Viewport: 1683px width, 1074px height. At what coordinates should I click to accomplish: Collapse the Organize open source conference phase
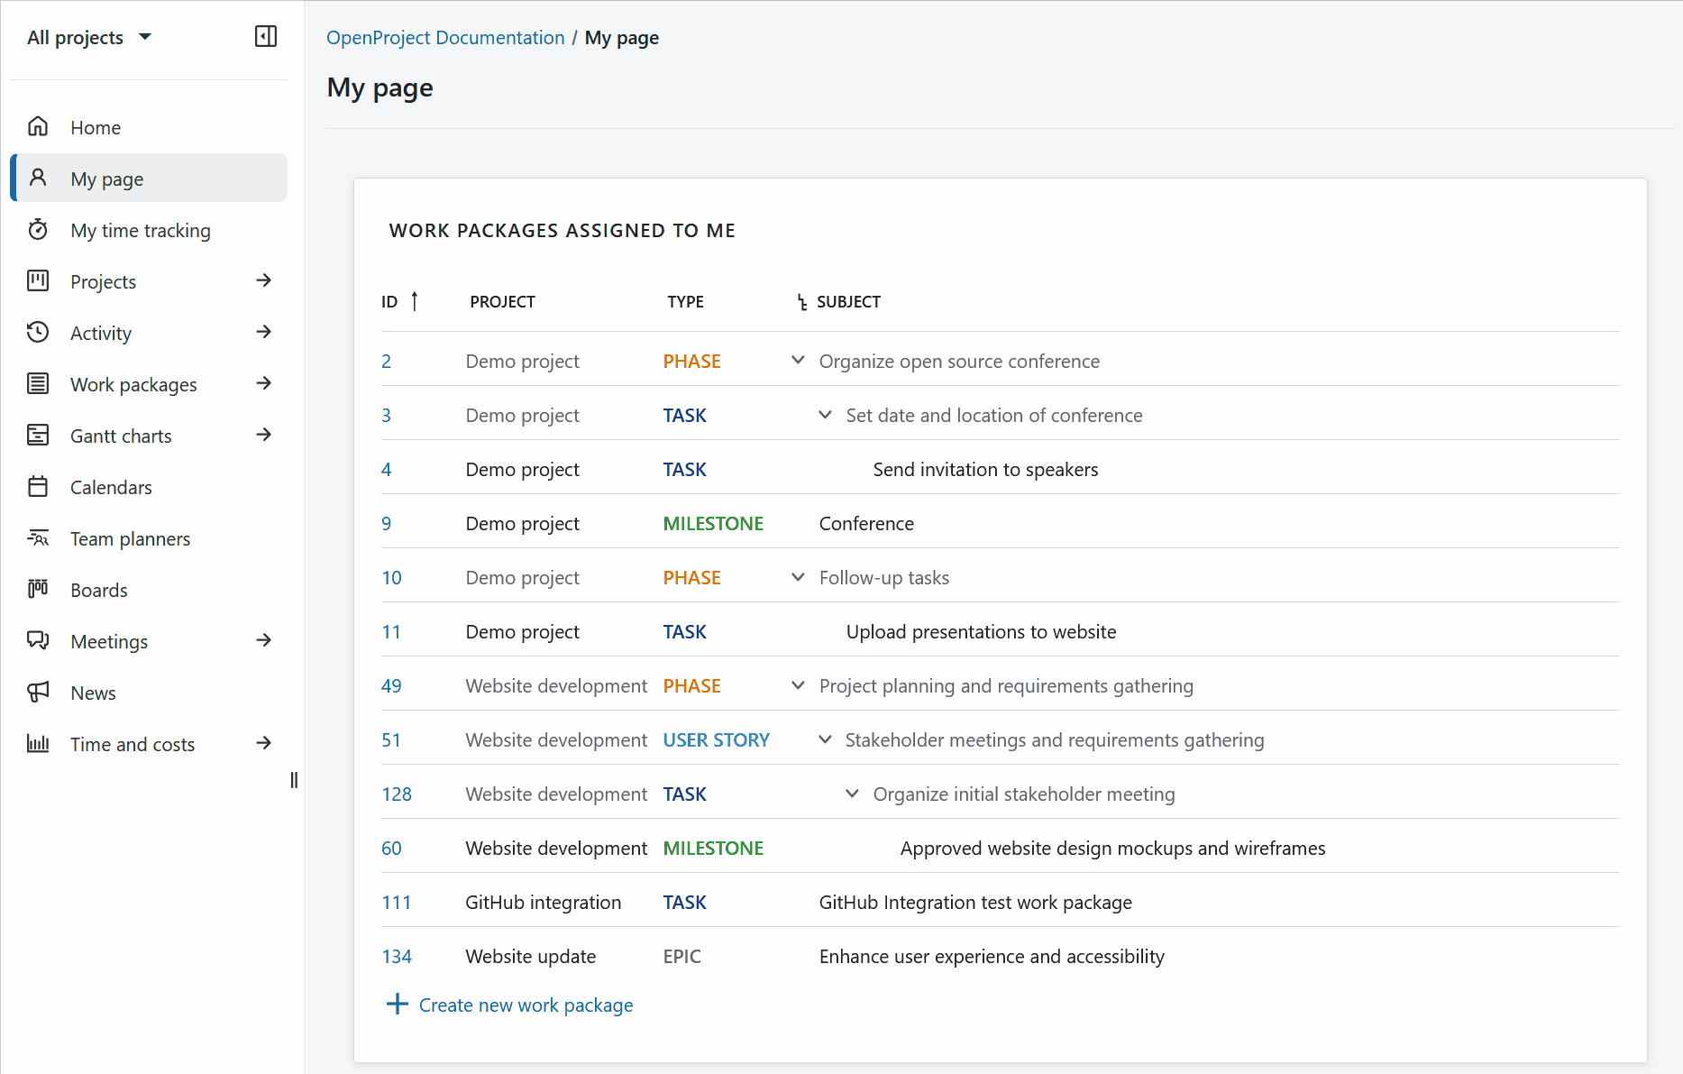pyautogui.click(x=797, y=360)
